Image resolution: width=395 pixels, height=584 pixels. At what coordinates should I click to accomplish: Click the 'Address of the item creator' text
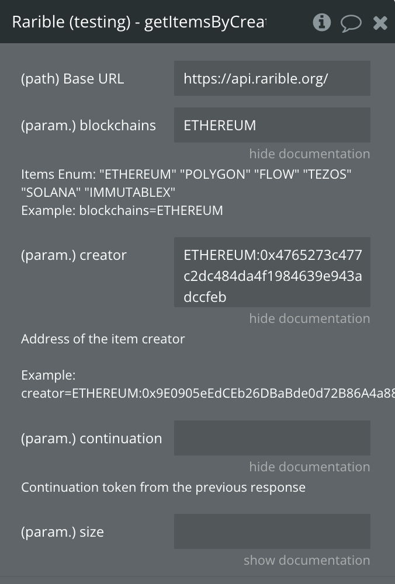103,339
